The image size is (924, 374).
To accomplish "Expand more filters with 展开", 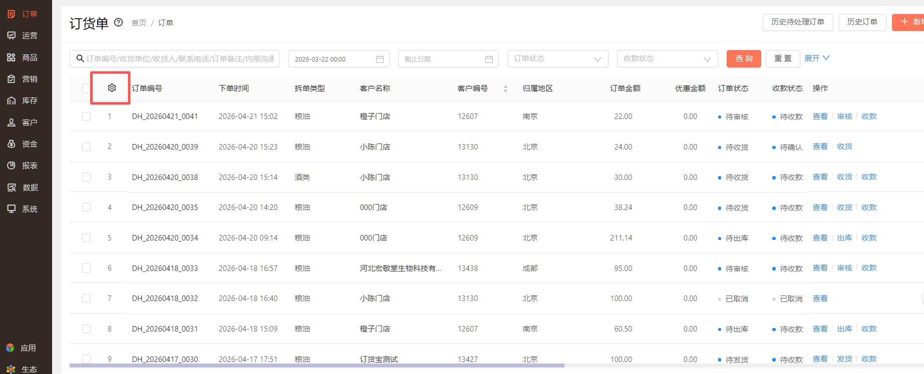I will [817, 58].
